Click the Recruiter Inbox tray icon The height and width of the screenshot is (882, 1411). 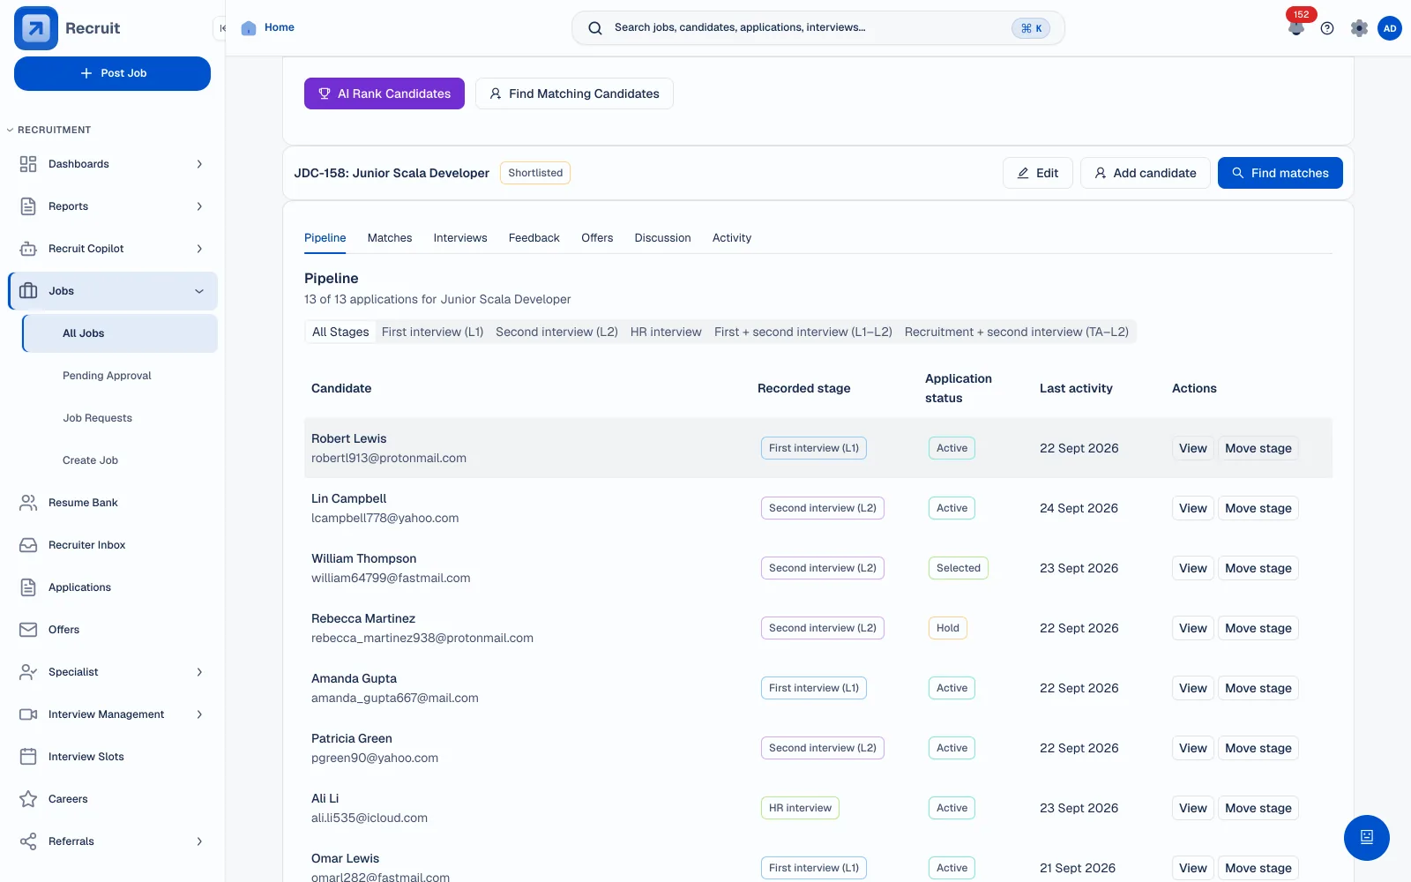pyautogui.click(x=28, y=545)
